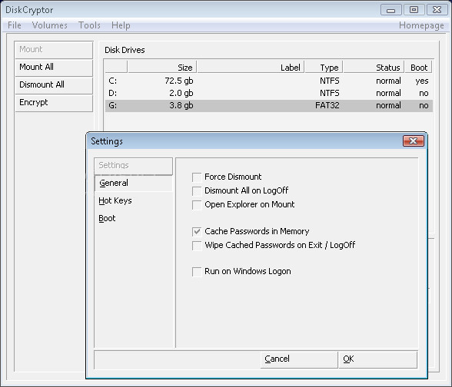Click Cancel in Settings dialog
The image size is (452, 387).
coord(299,359)
